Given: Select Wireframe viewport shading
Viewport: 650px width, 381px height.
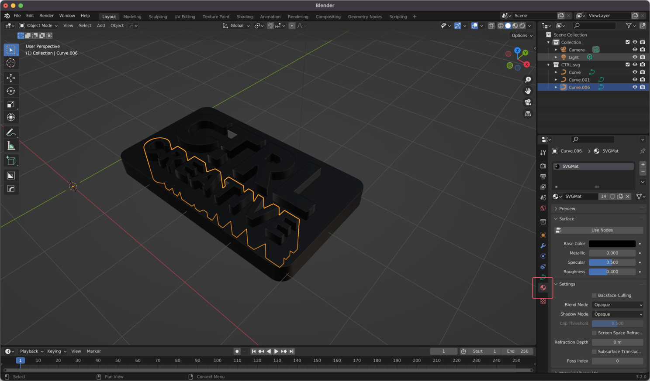Looking at the screenshot, I should click(501, 26).
